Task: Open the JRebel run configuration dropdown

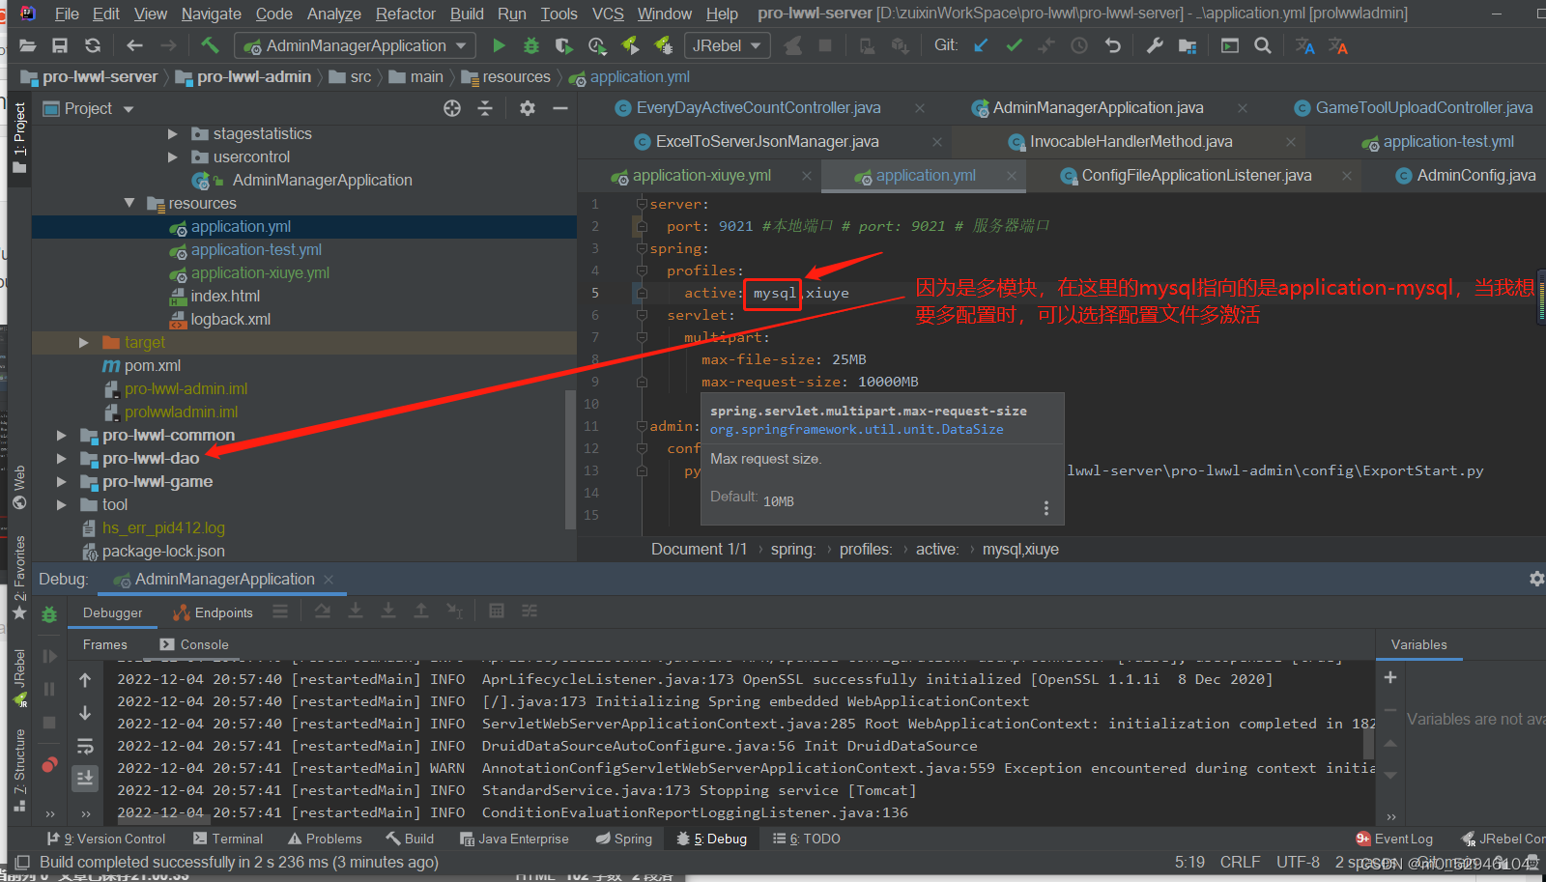Action: click(x=727, y=44)
